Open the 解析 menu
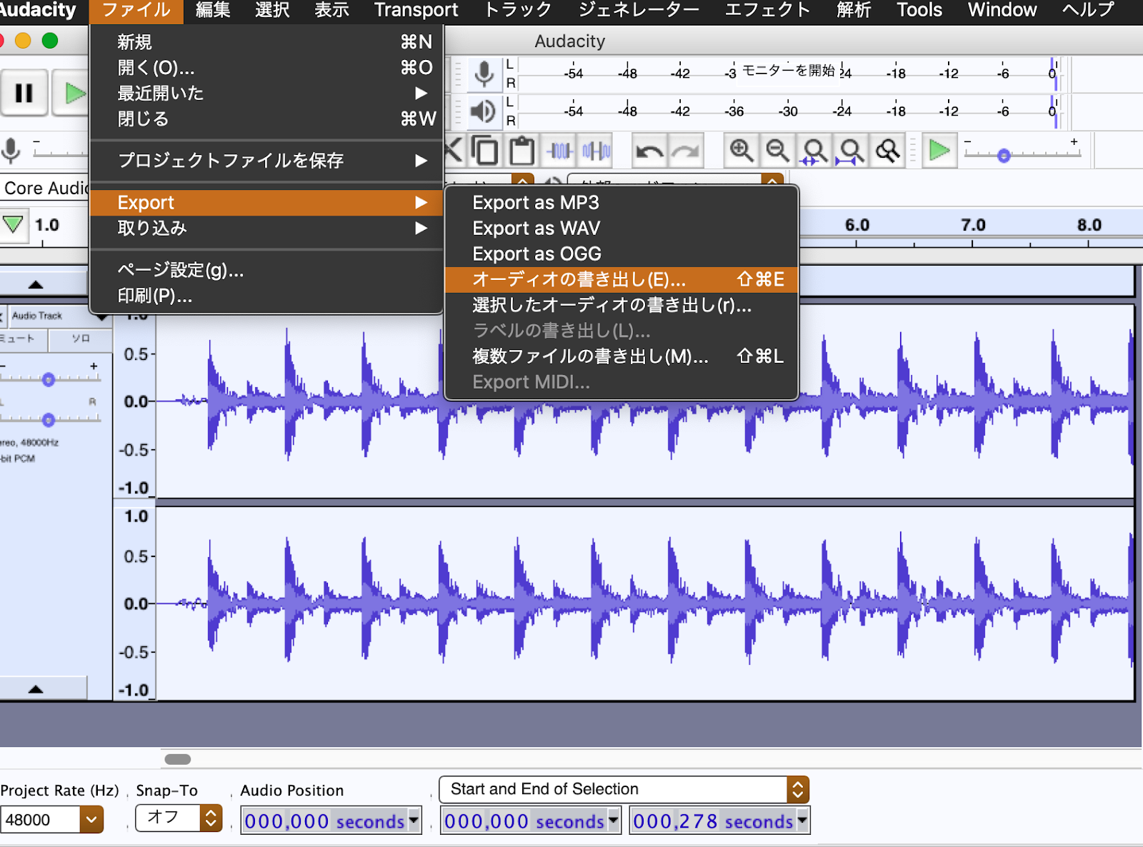Viewport: 1143px width, 847px height. coord(854,11)
